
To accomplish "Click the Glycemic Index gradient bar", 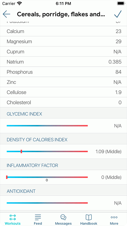I will pyautogui.click(x=47, y=126).
